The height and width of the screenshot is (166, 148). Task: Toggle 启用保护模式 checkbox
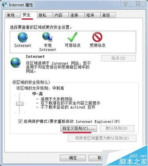click(20, 121)
